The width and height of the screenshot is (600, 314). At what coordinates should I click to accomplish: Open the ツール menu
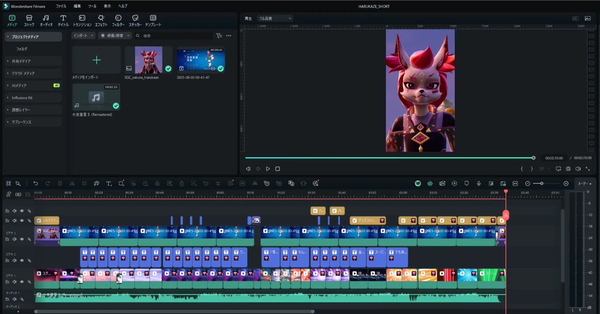point(92,6)
